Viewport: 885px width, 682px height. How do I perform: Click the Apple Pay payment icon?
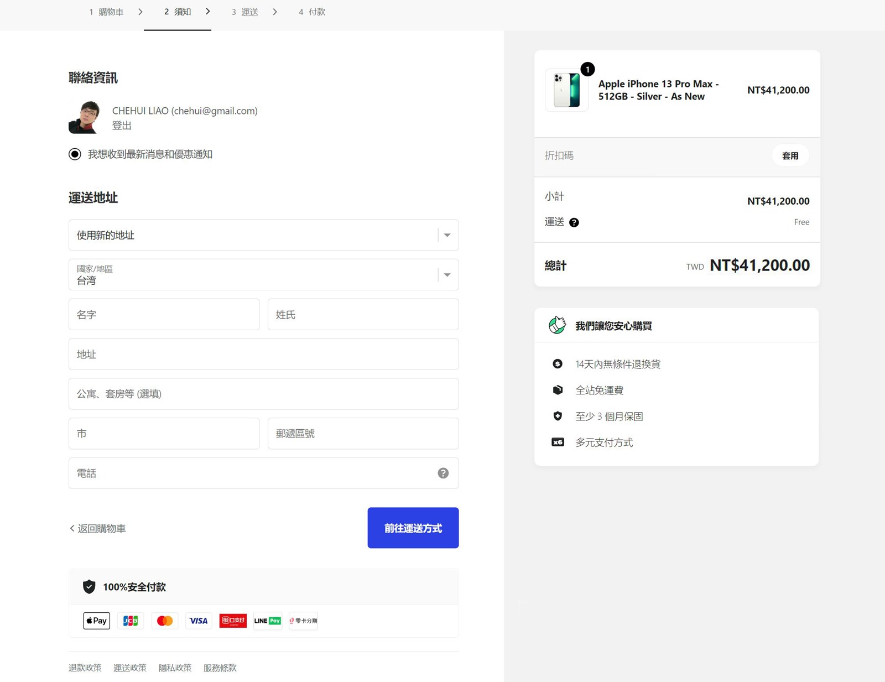(x=97, y=621)
